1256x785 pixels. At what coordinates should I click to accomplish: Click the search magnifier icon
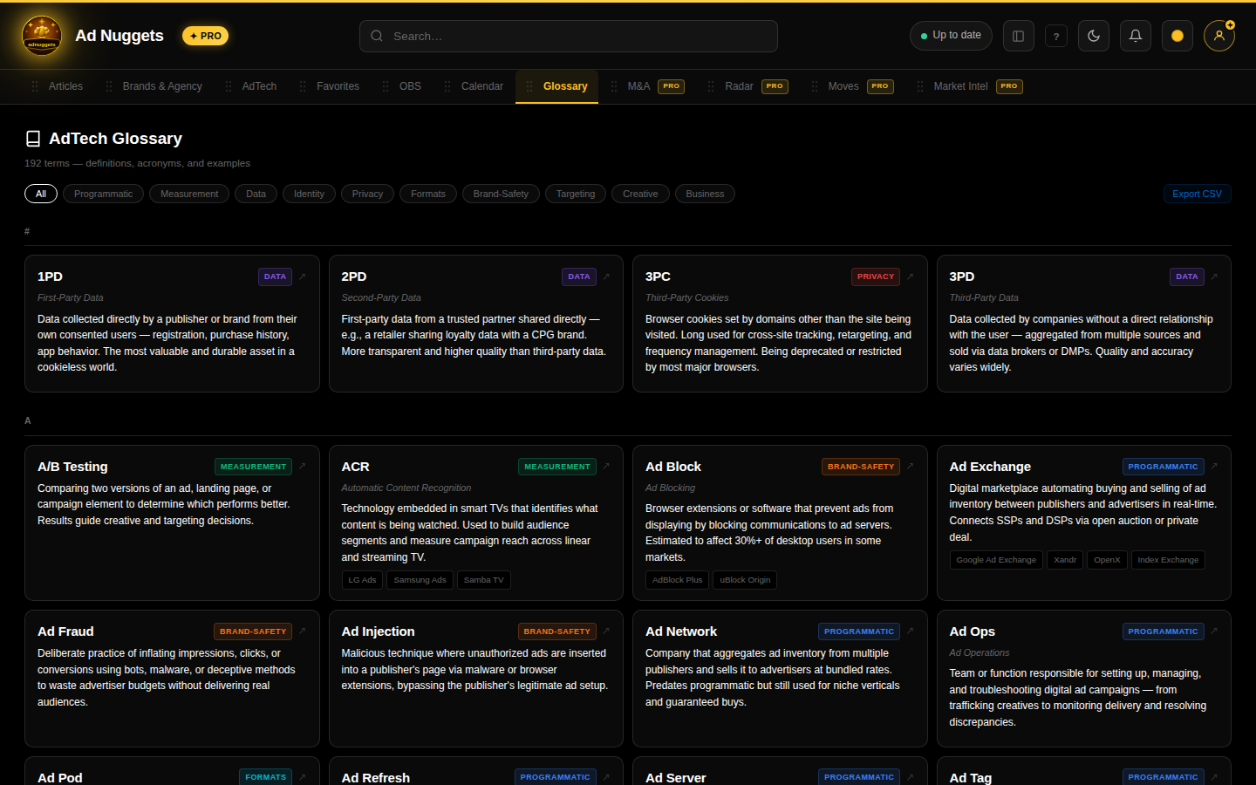(x=377, y=36)
